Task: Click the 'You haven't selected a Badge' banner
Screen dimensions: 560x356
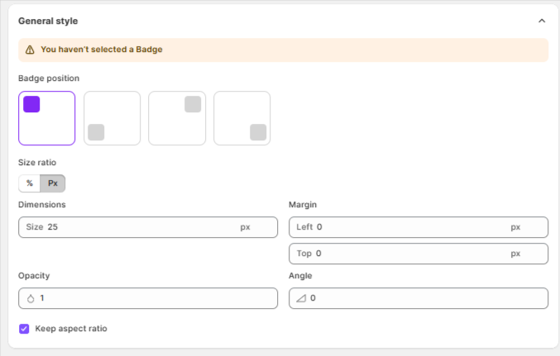Action: [x=283, y=50]
